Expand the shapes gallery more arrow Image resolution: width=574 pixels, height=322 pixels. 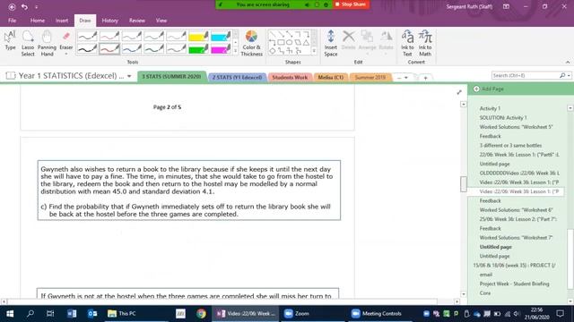(x=314, y=51)
